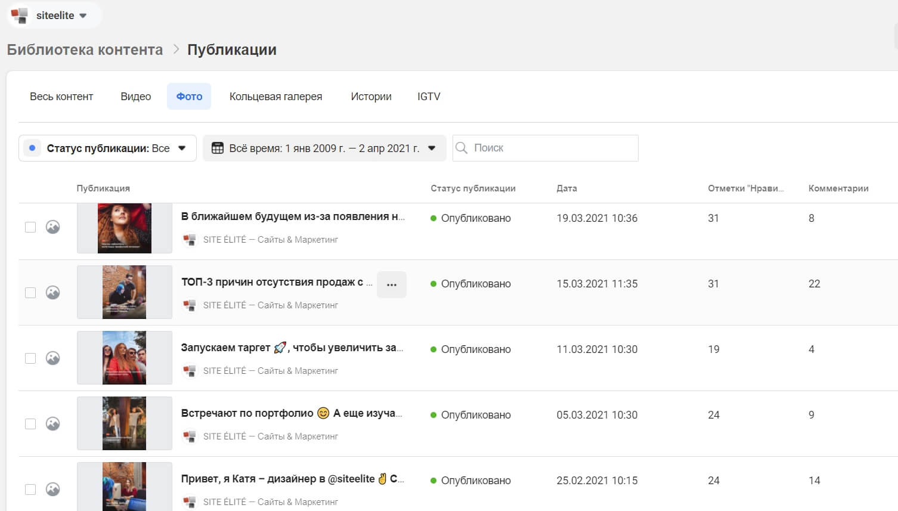Click the Статус публикации column header
Image resolution: width=898 pixels, height=511 pixels.
473,188
